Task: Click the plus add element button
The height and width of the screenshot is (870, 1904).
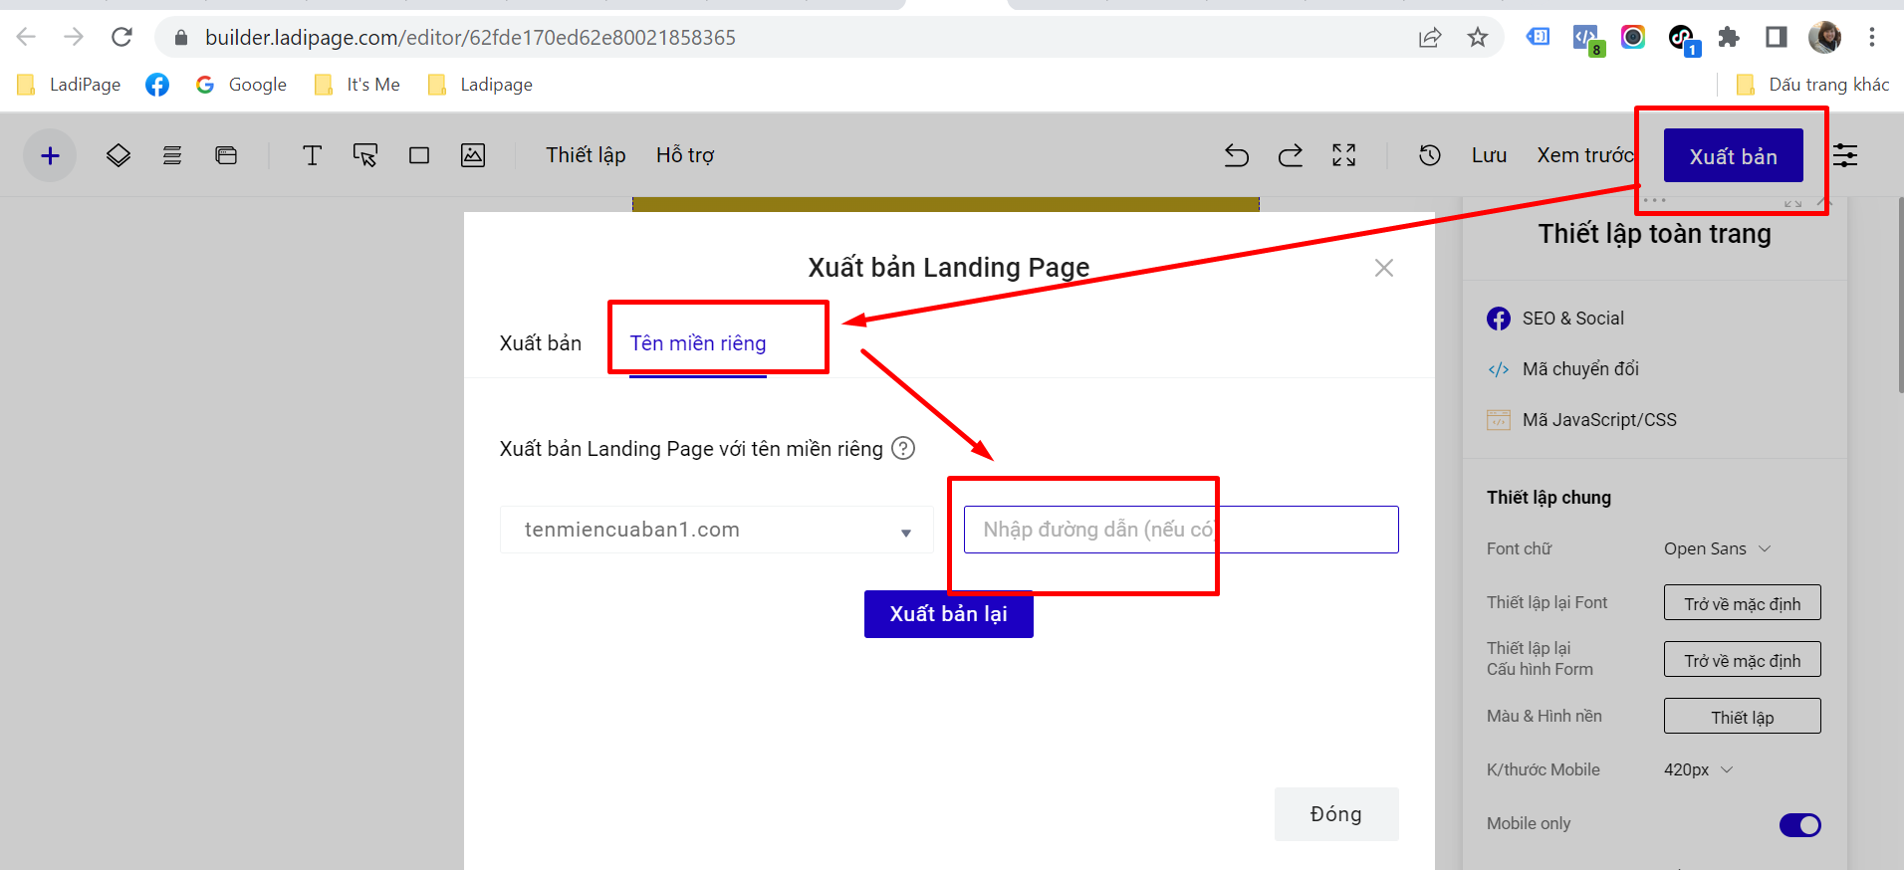Action: pos(50,155)
